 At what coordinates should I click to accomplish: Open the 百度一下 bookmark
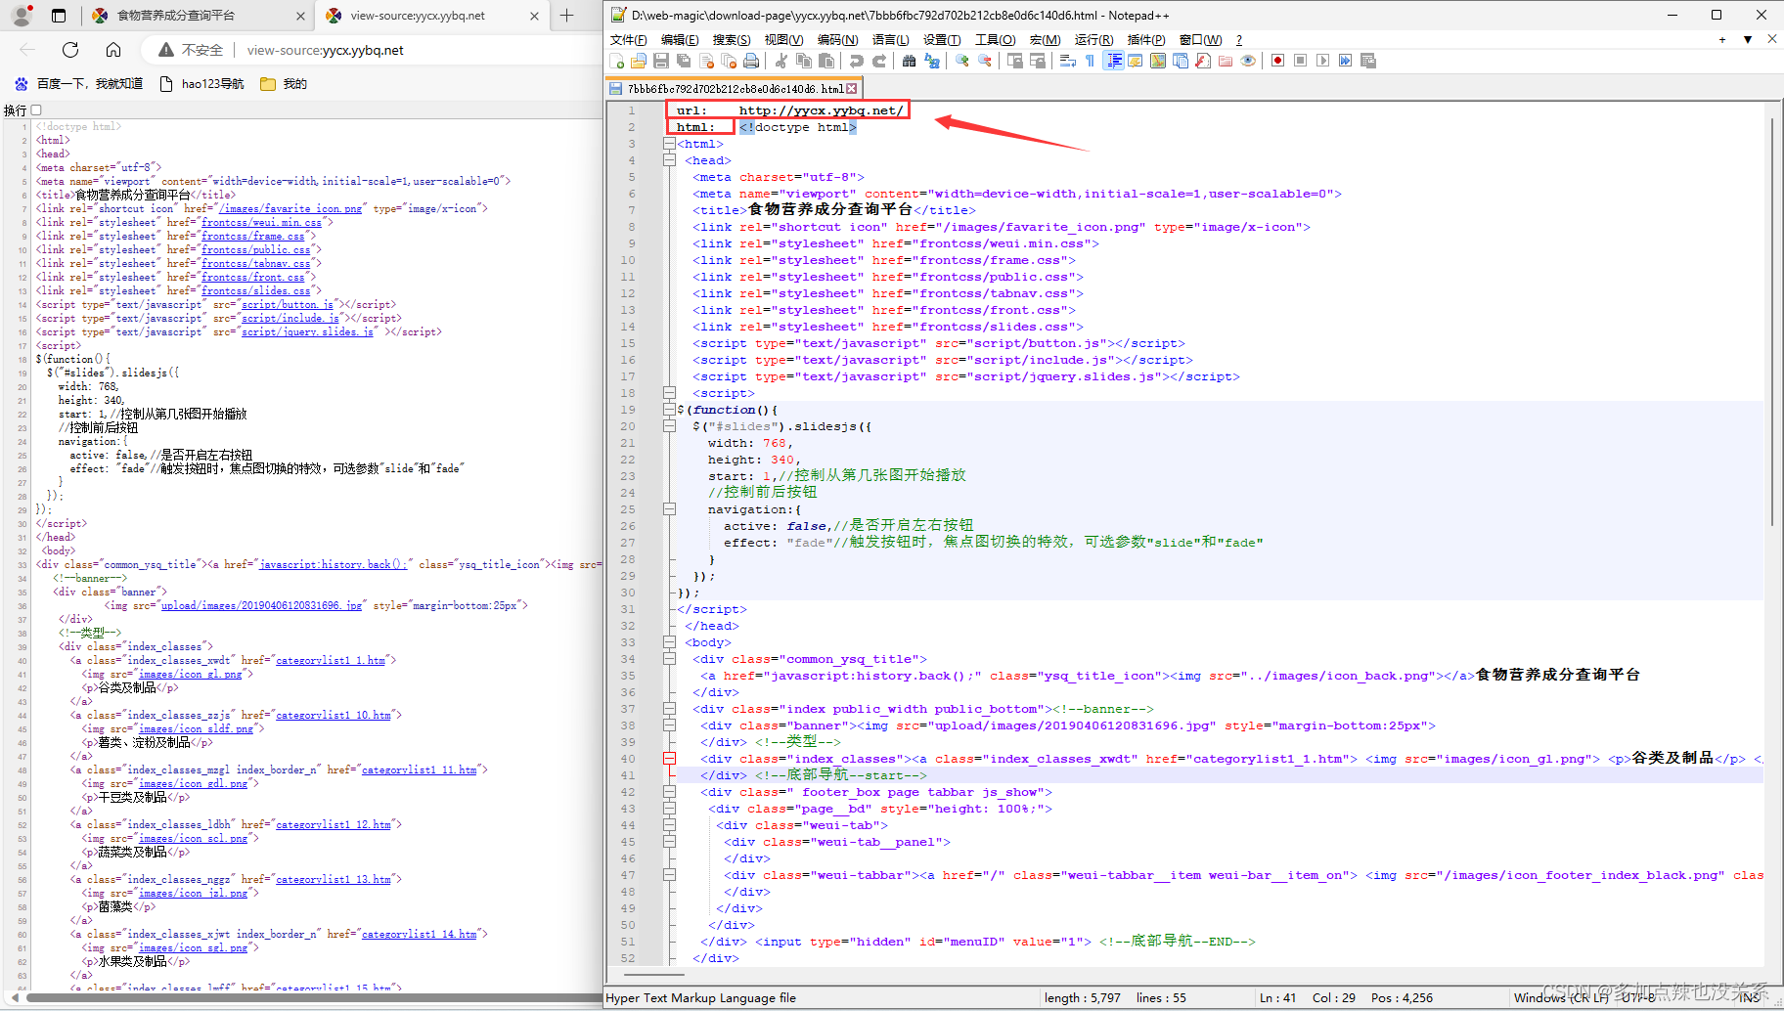tap(79, 84)
